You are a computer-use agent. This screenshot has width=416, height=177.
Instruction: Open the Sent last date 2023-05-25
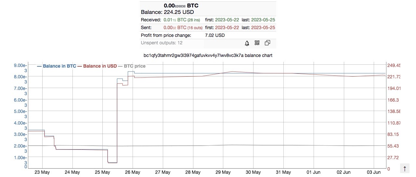[263, 28]
